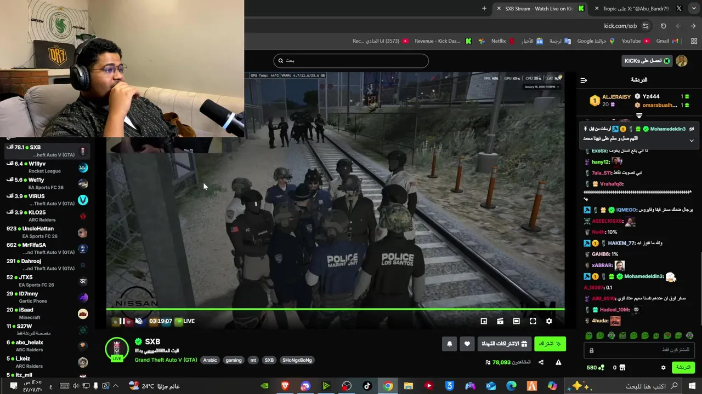
Task: Select the Arabic tag
Action: 210,360
